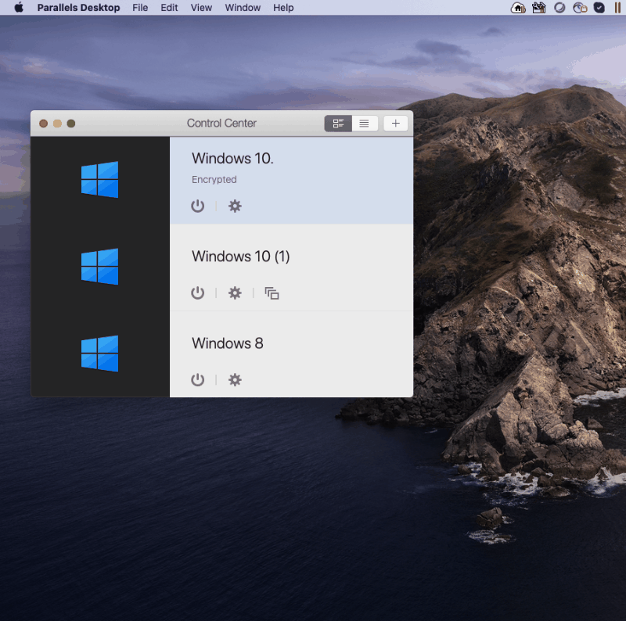Open the Edit menu
Screen dimensions: 626x621
(x=169, y=8)
